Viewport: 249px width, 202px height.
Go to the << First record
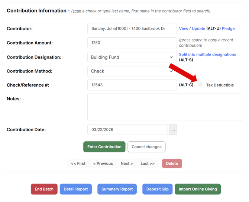click(78, 164)
